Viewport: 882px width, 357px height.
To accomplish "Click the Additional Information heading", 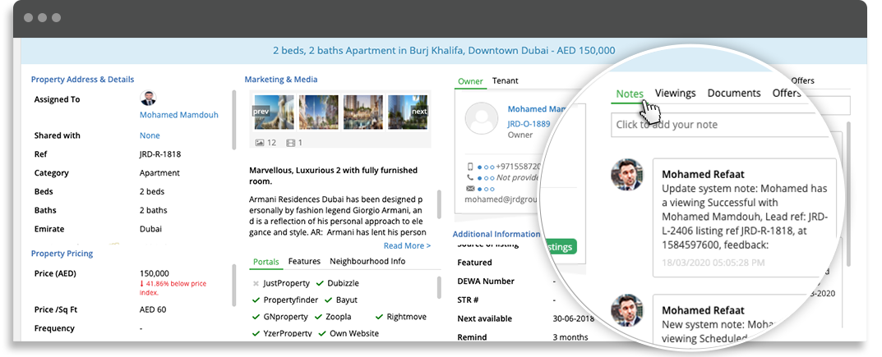I will pos(496,234).
